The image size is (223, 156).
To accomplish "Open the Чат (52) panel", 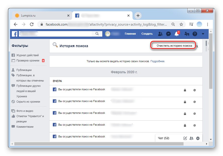I will pyautogui.click(x=164, y=138).
